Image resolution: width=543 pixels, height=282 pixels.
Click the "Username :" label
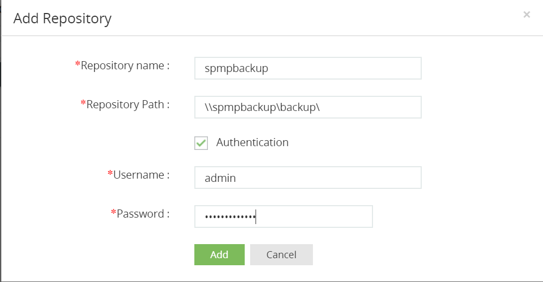(x=141, y=175)
